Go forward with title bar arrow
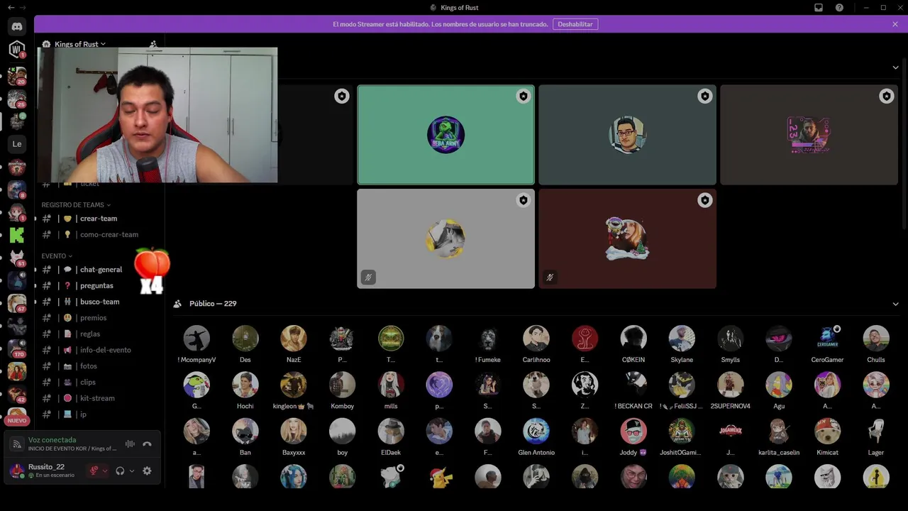Image resolution: width=908 pixels, height=511 pixels. click(x=24, y=7)
